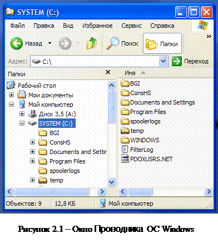218x248 pixels.
Task: Sort by the Имя column header
Action: 130,73
